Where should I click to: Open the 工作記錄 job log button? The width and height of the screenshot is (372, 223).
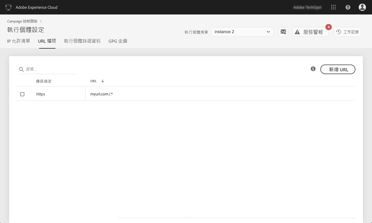[x=347, y=32]
